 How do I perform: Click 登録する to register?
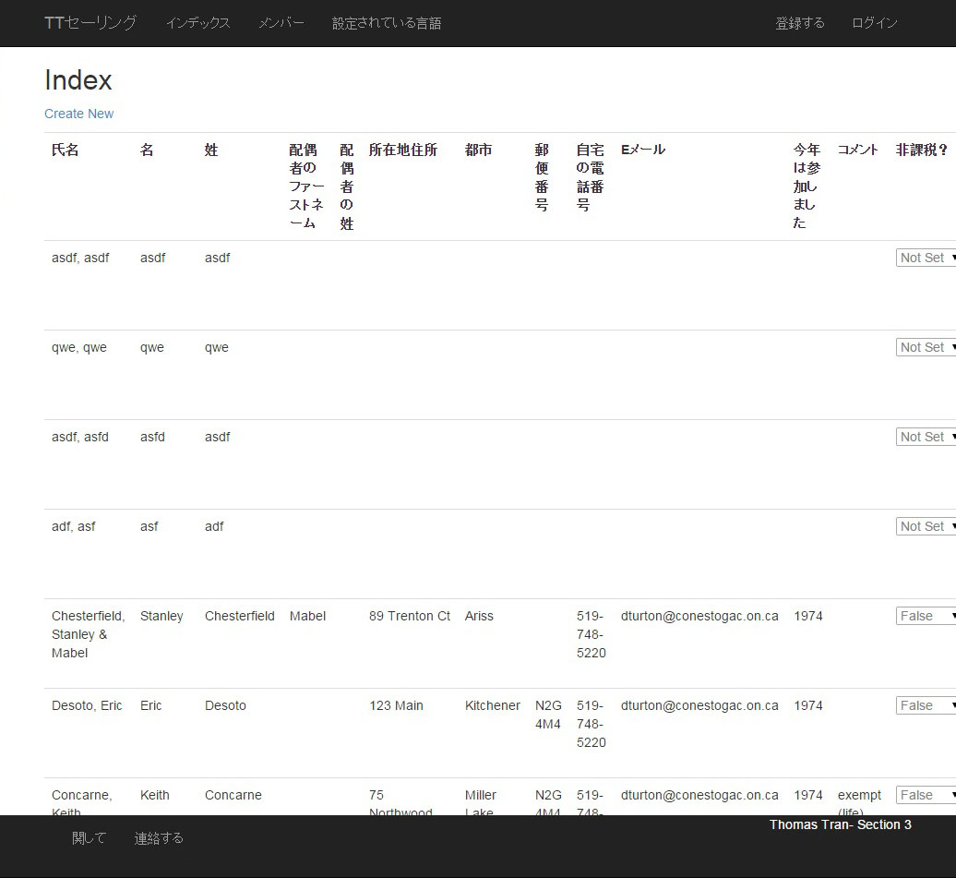coord(800,23)
